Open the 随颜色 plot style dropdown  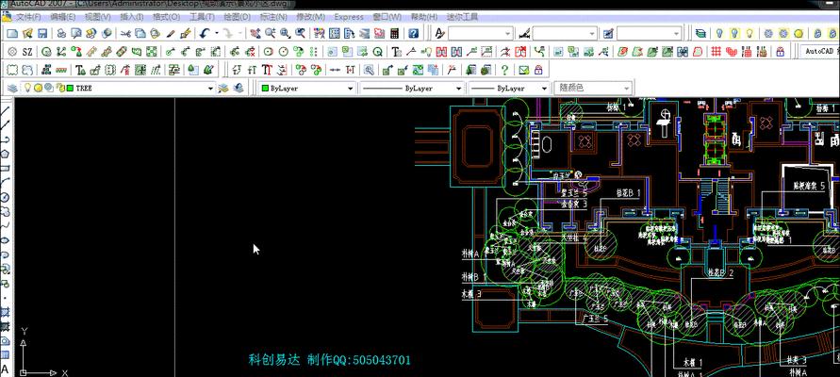pos(627,89)
